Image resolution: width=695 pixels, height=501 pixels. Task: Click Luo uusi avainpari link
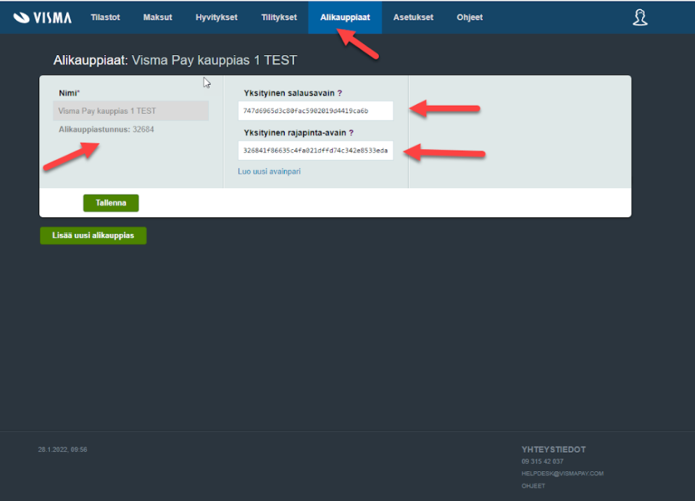(269, 172)
